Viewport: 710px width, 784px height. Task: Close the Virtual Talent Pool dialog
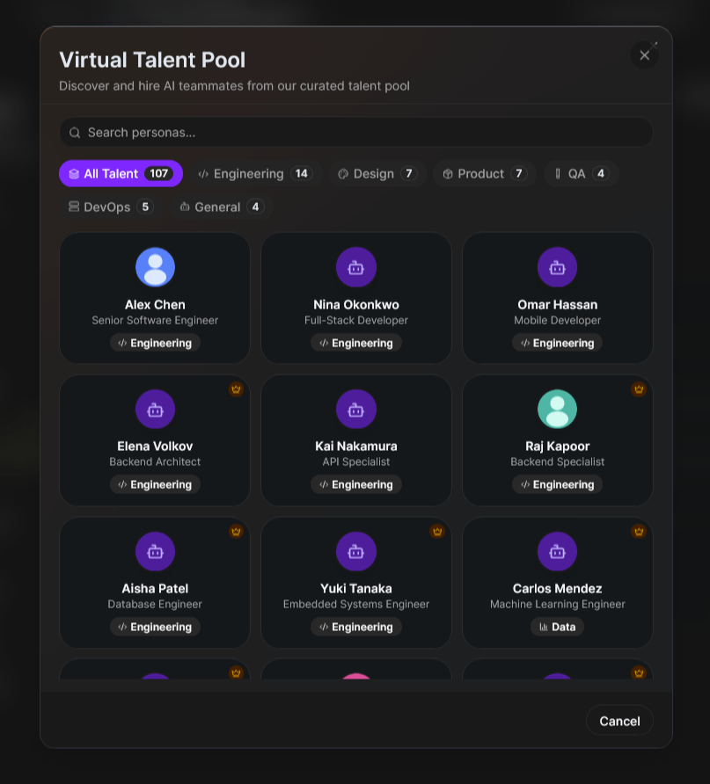point(644,55)
